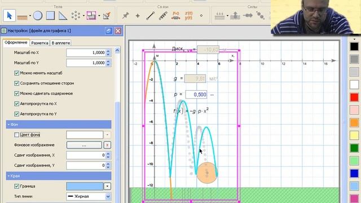This screenshot has width=361, height=203.
Task: Click the orange disk on the canvas
Action: click(x=207, y=173)
